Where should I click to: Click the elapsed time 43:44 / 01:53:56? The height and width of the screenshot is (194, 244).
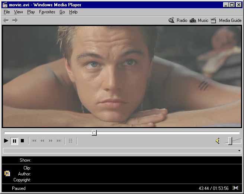coord(213,188)
